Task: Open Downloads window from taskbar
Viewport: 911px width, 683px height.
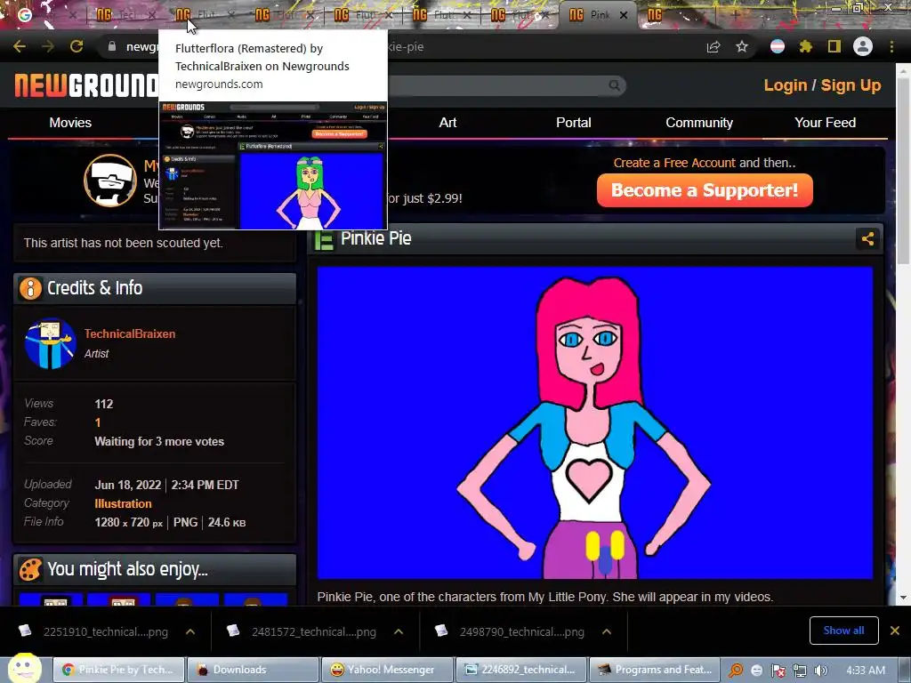Action: [x=254, y=670]
